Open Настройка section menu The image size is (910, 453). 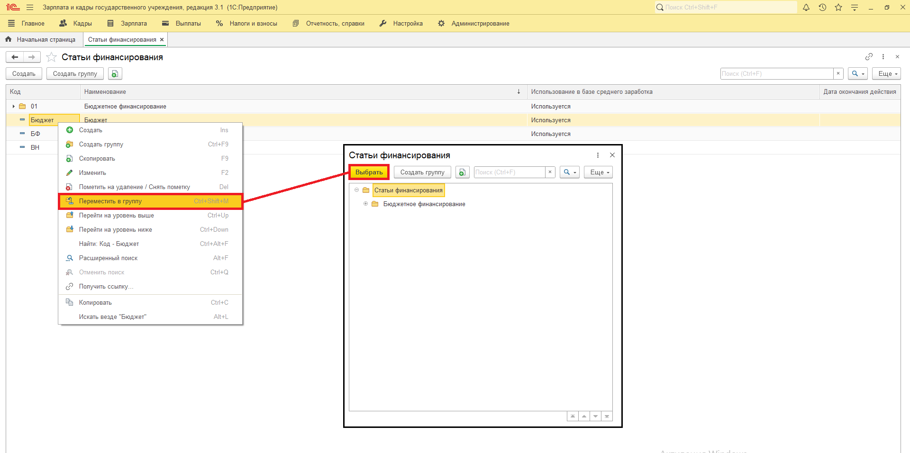click(401, 23)
